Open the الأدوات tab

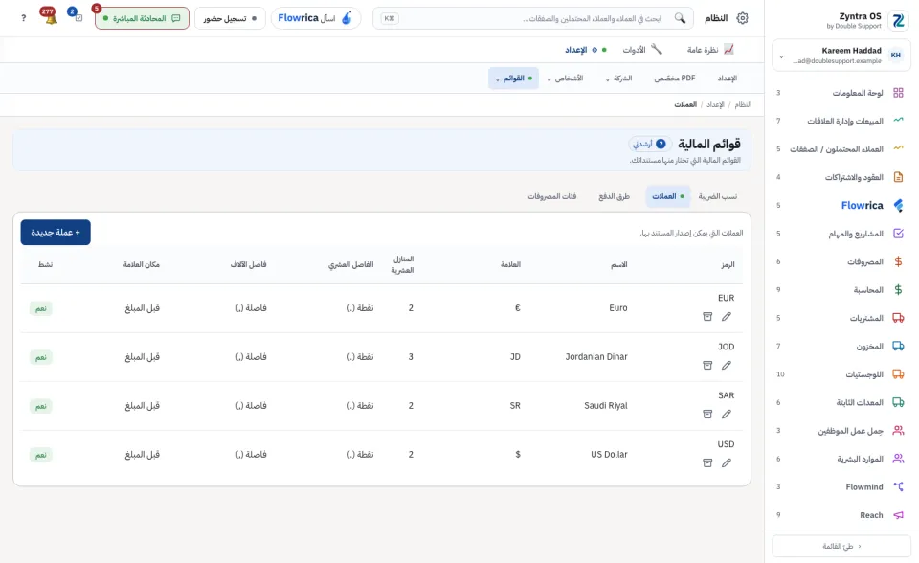click(641, 49)
